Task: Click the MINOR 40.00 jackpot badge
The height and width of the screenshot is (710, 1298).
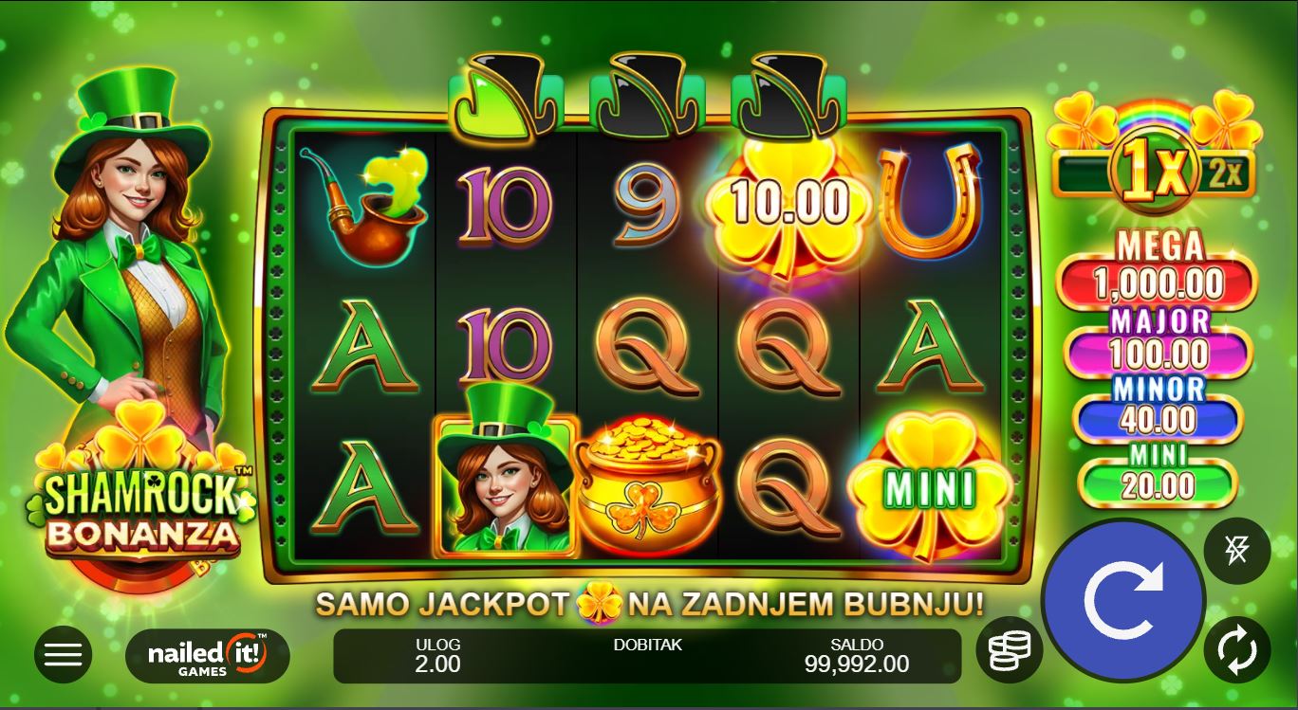Action: click(x=1158, y=409)
